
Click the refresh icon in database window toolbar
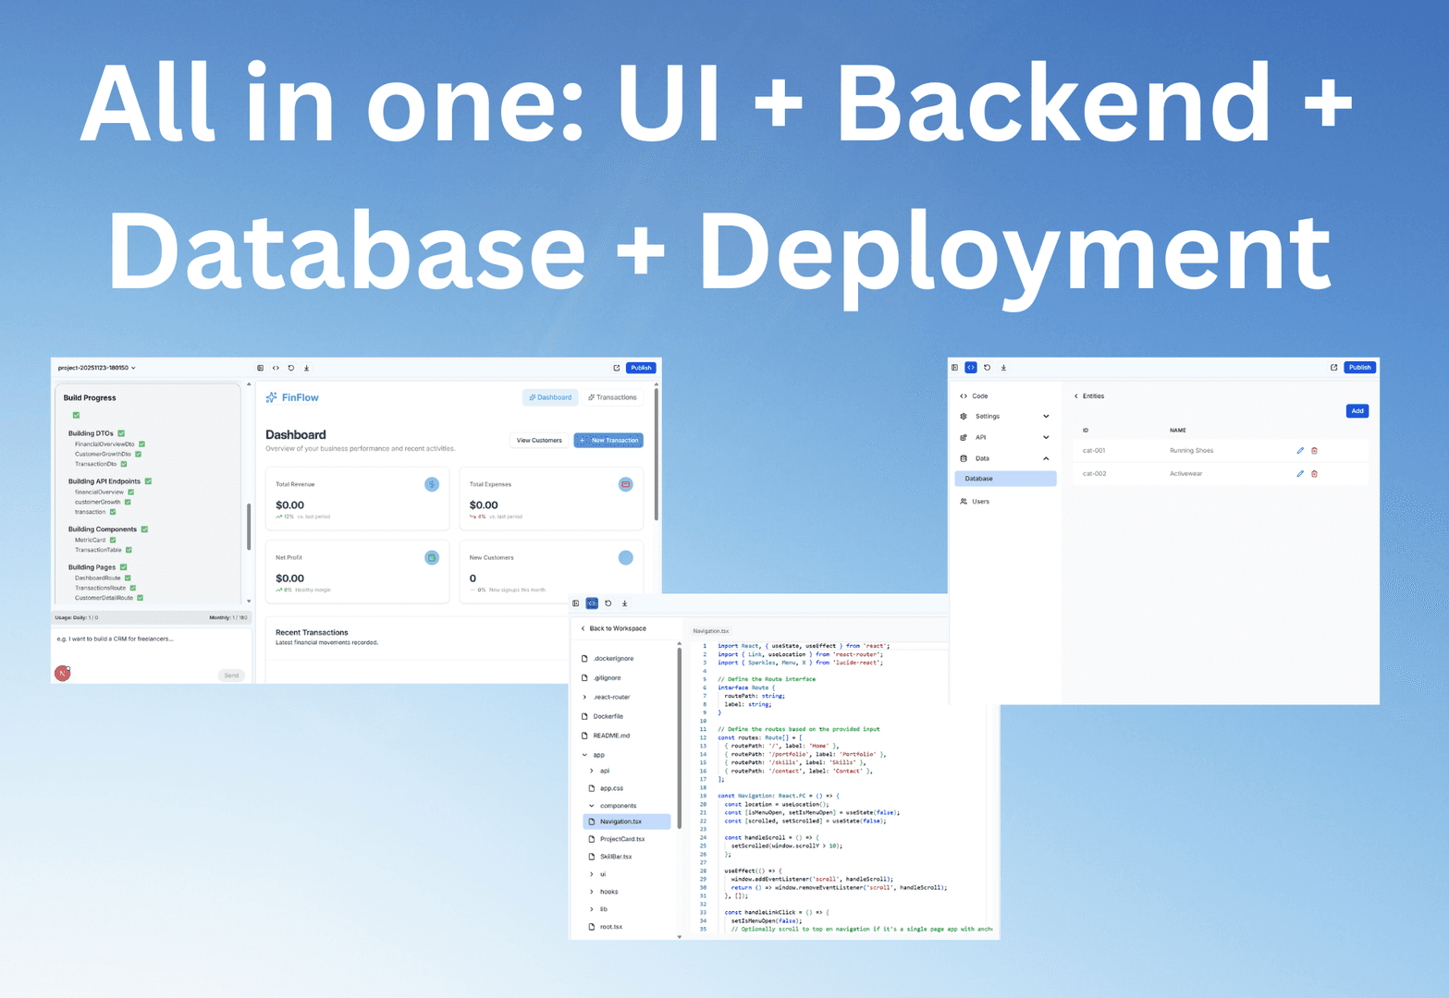[x=987, y=368]
